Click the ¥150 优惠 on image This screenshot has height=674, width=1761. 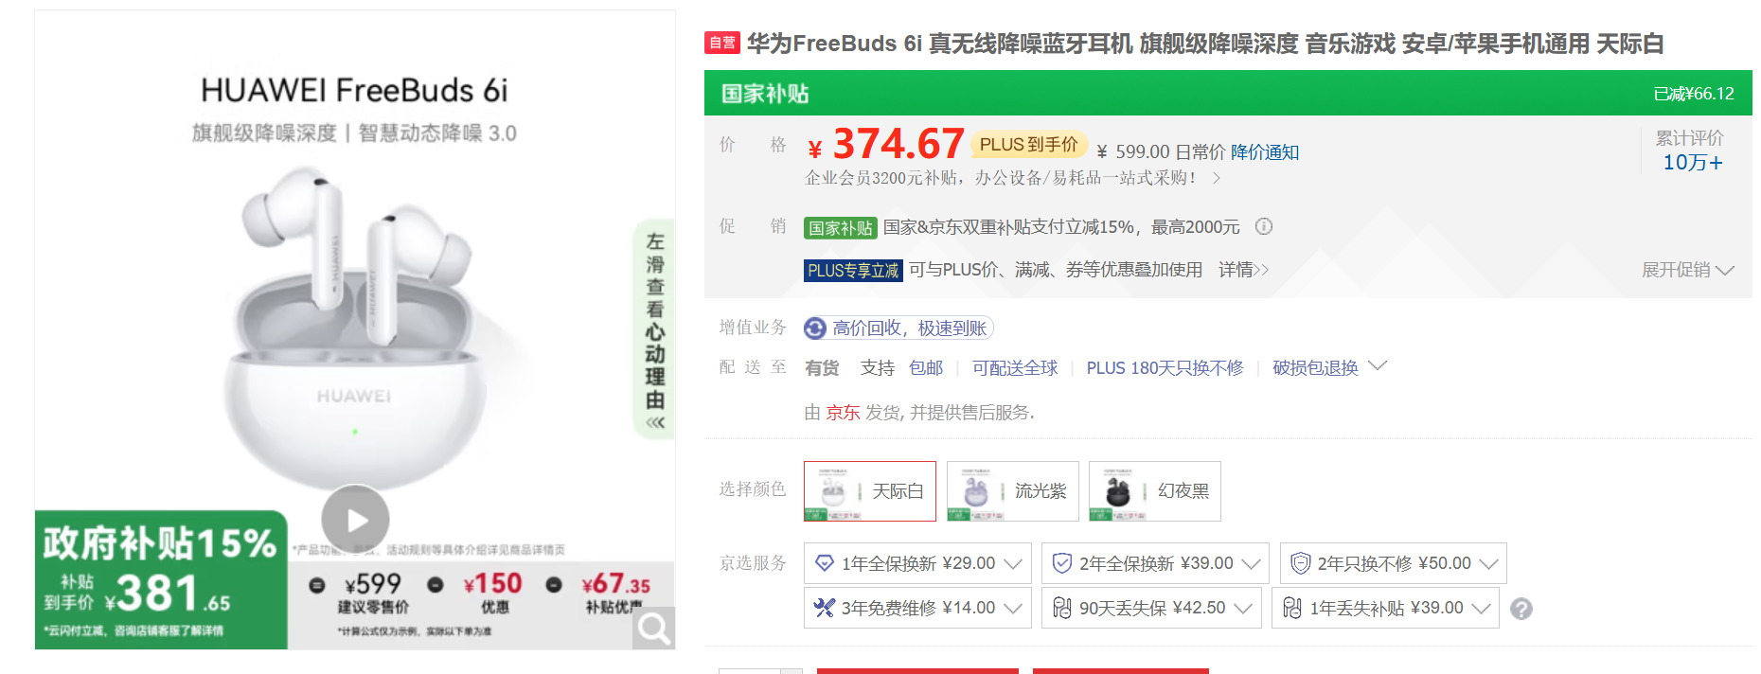(493, 594)
